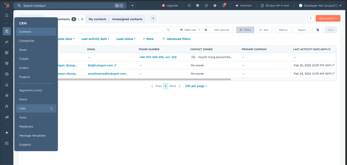This screenshot has width=347, height=165.
Task: Open the Automation hierarchy sidebar icon
Action: [x=7, y=106]
